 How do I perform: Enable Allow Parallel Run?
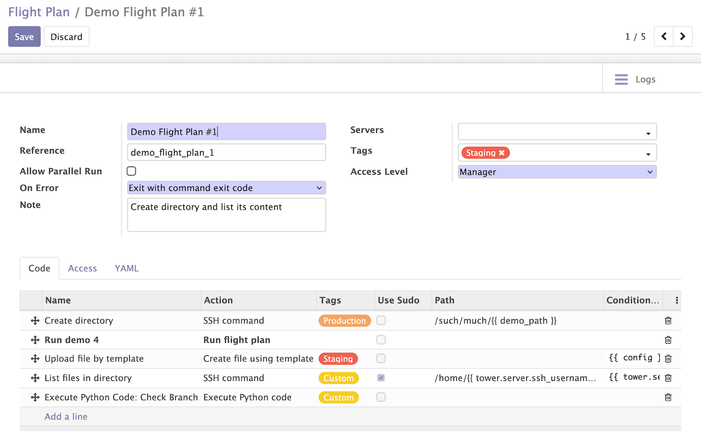pyautogui.click(x=131, y=171)
